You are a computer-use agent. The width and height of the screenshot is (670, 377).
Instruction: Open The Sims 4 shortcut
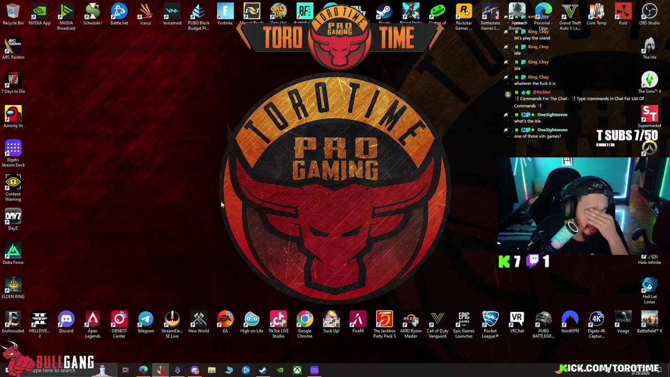point(650,83)
